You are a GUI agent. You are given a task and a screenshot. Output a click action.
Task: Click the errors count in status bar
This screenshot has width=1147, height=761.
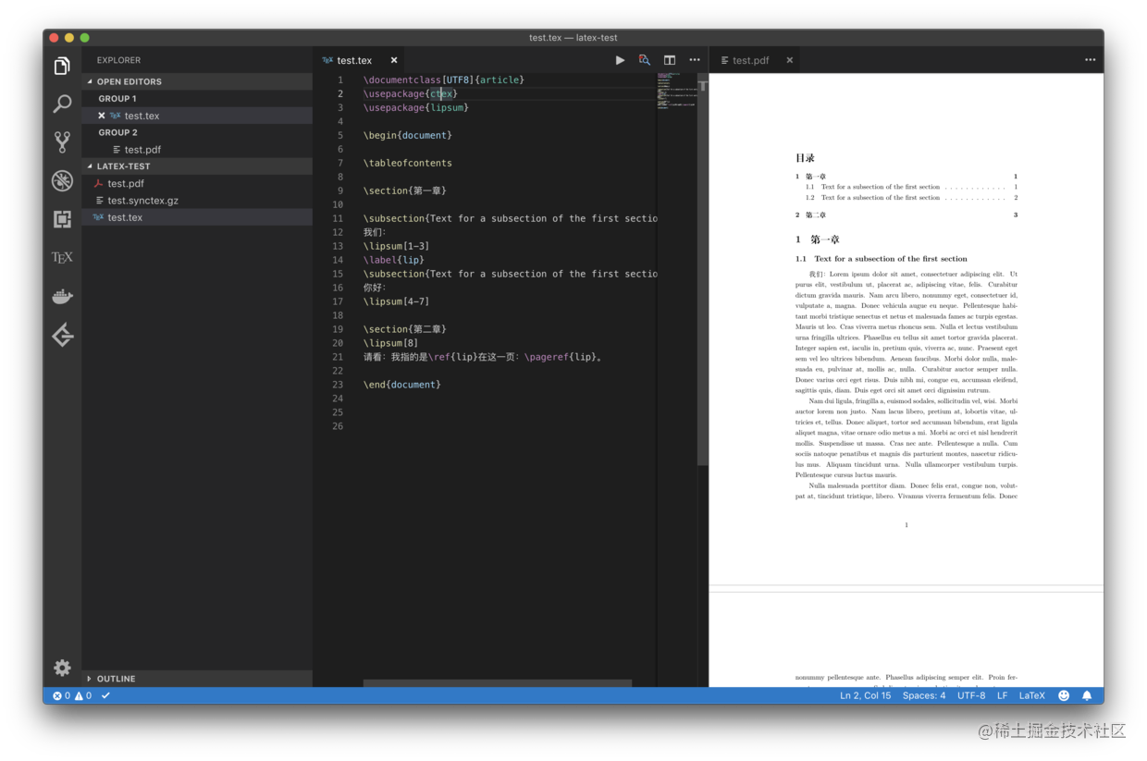[x=61, y=695]
